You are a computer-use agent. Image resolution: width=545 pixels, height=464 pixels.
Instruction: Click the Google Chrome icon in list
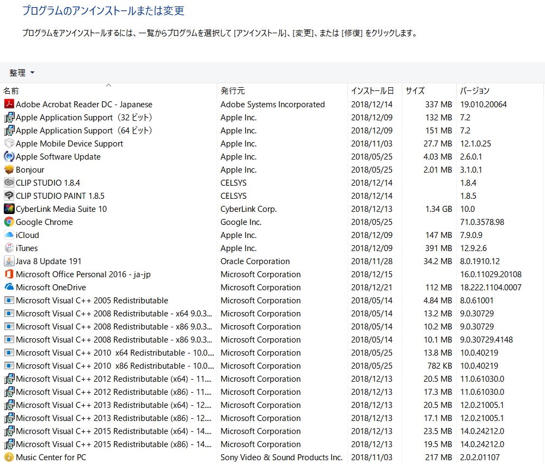click(9, 222)
